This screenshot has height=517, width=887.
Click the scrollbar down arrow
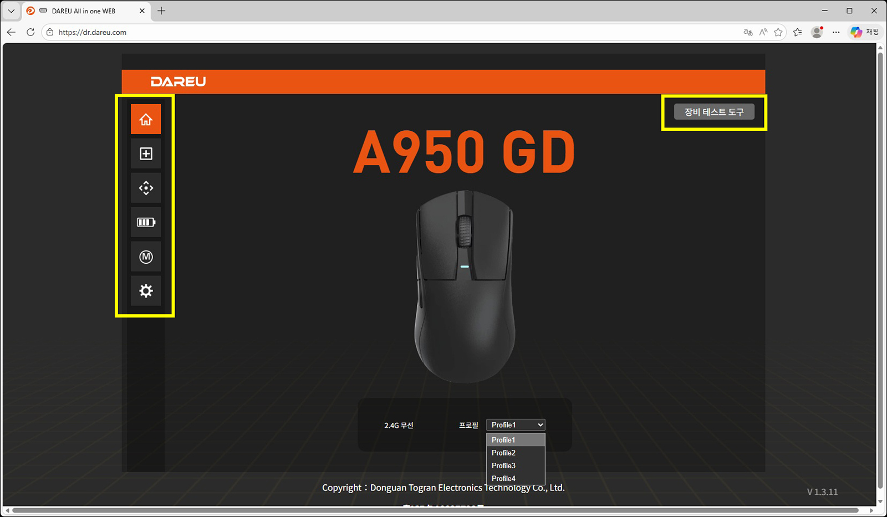pyautogui.click(x=880, y=501)
